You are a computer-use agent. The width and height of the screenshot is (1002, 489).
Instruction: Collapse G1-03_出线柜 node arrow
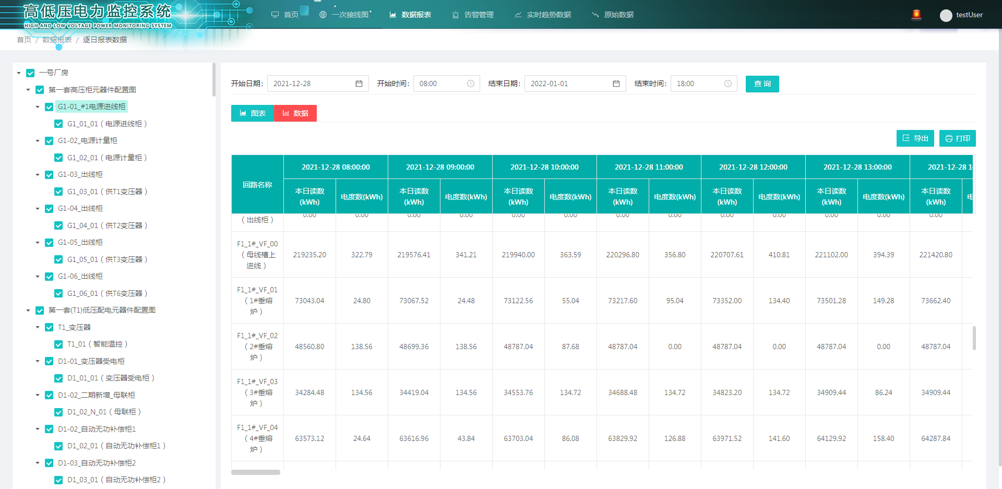tap(38, 175)
